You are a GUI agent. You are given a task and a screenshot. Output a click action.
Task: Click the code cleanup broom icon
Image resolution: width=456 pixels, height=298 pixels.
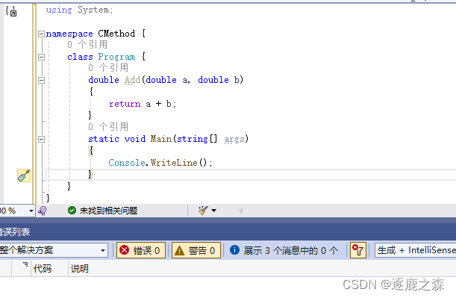point(203,211)
